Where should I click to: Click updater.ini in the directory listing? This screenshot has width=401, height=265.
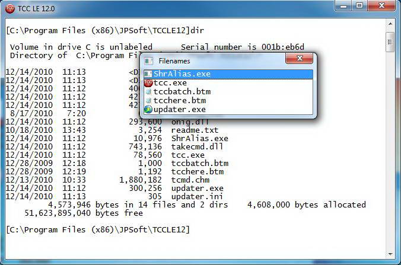(x=197, y=196)
